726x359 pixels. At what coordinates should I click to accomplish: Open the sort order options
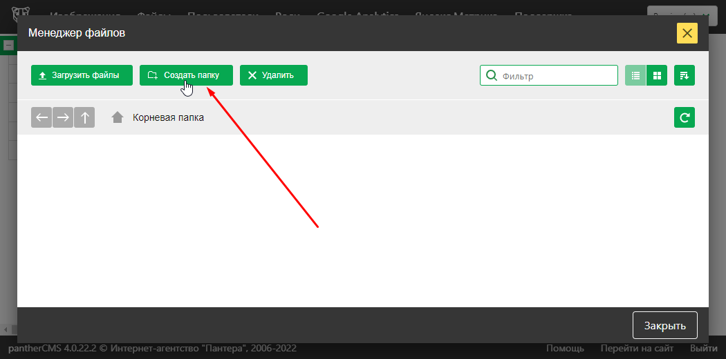(684, 75)
